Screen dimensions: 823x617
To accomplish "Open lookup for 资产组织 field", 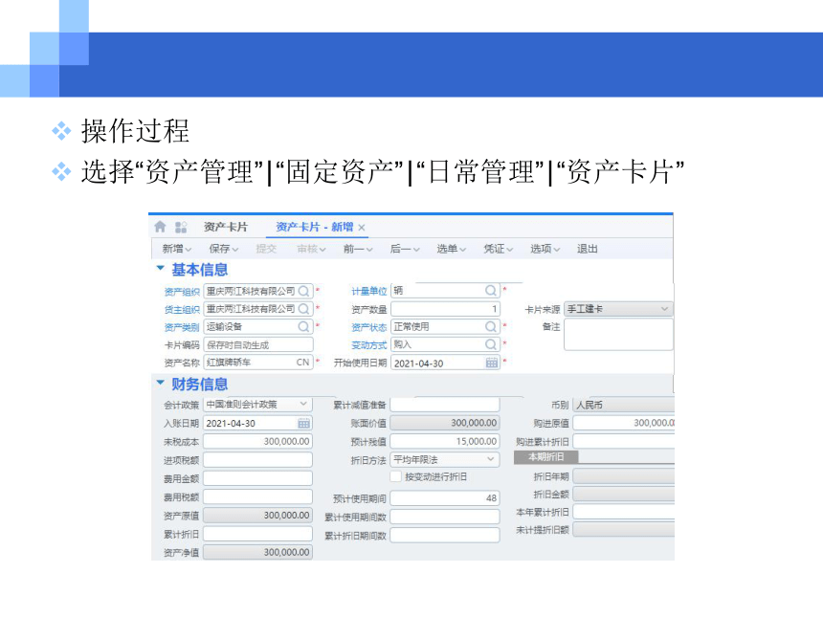I will tap(304, 291).
